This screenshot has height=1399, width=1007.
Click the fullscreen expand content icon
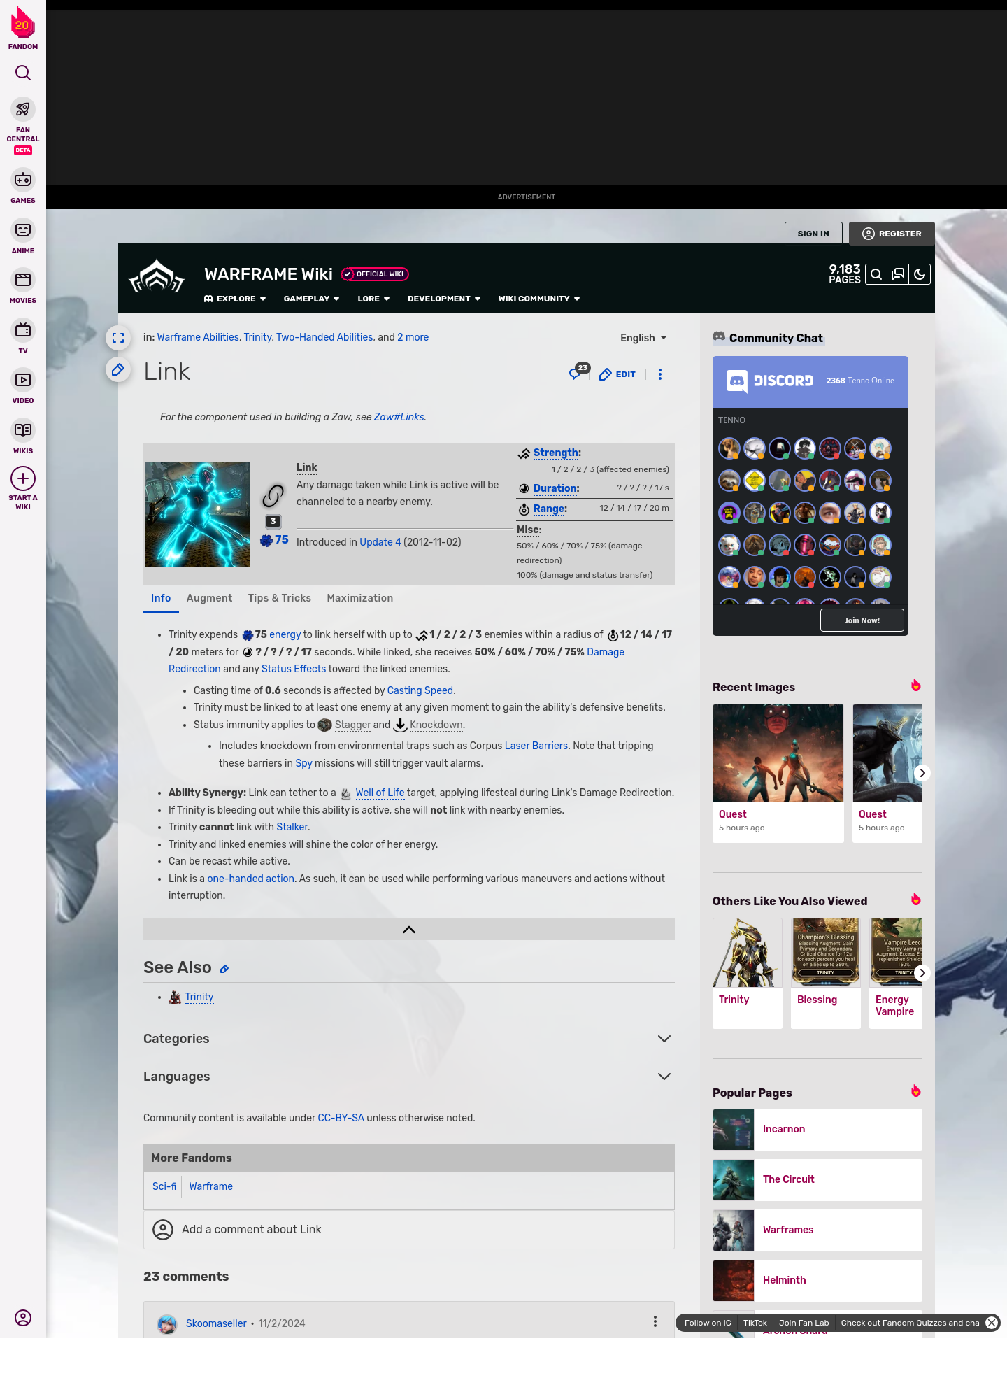point(118,338)
